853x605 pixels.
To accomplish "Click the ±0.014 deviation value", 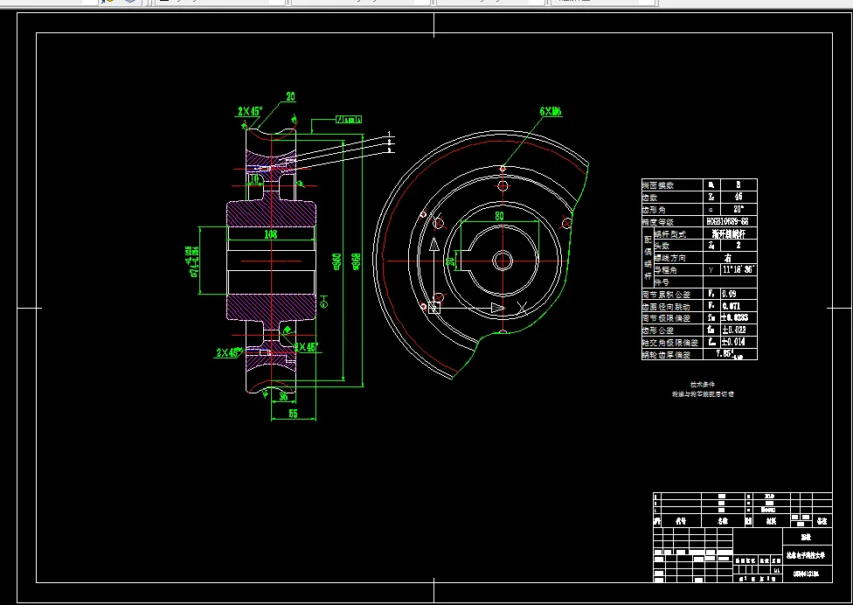I will point(733,342).
